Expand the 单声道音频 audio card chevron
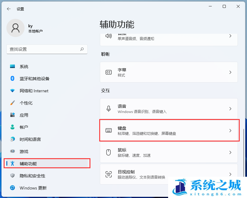247x198 pixels. pos(230,36)
